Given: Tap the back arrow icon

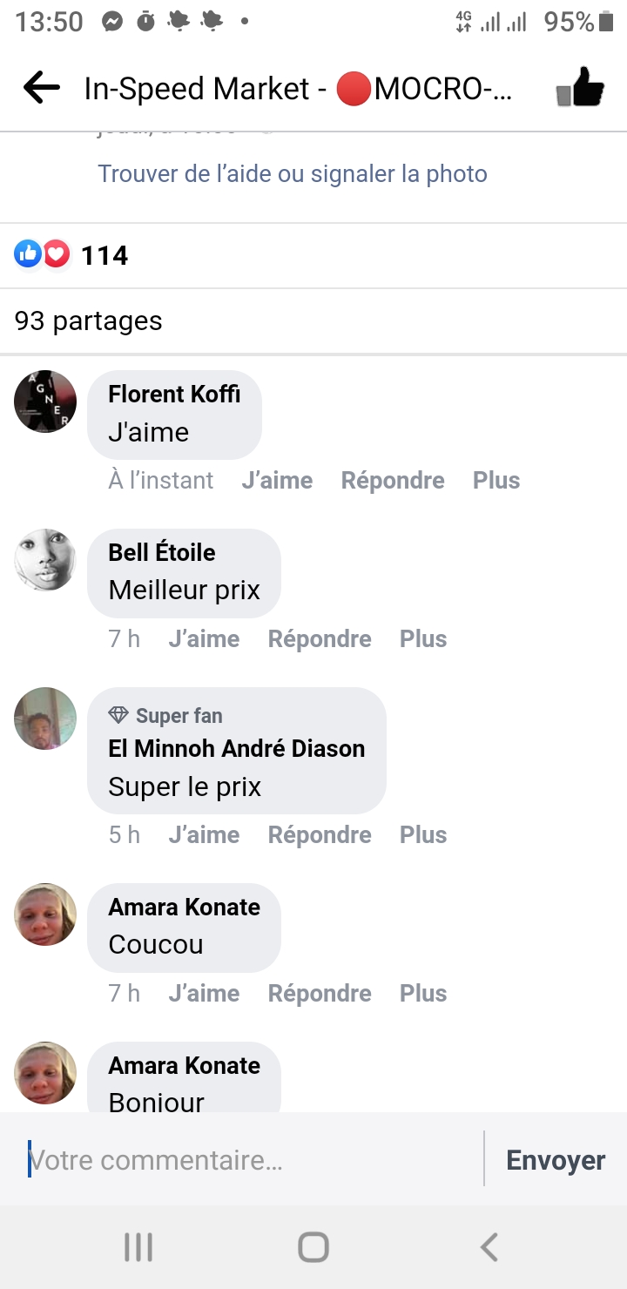Looking at the screenshot, I should (41, 88).
